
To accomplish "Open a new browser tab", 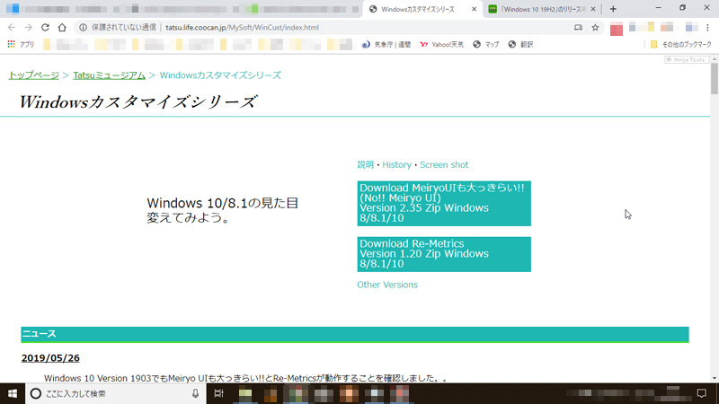I will [613, 9].
